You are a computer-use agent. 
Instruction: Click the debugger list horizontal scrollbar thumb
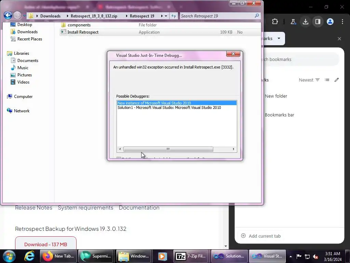(x=168, y=149)
